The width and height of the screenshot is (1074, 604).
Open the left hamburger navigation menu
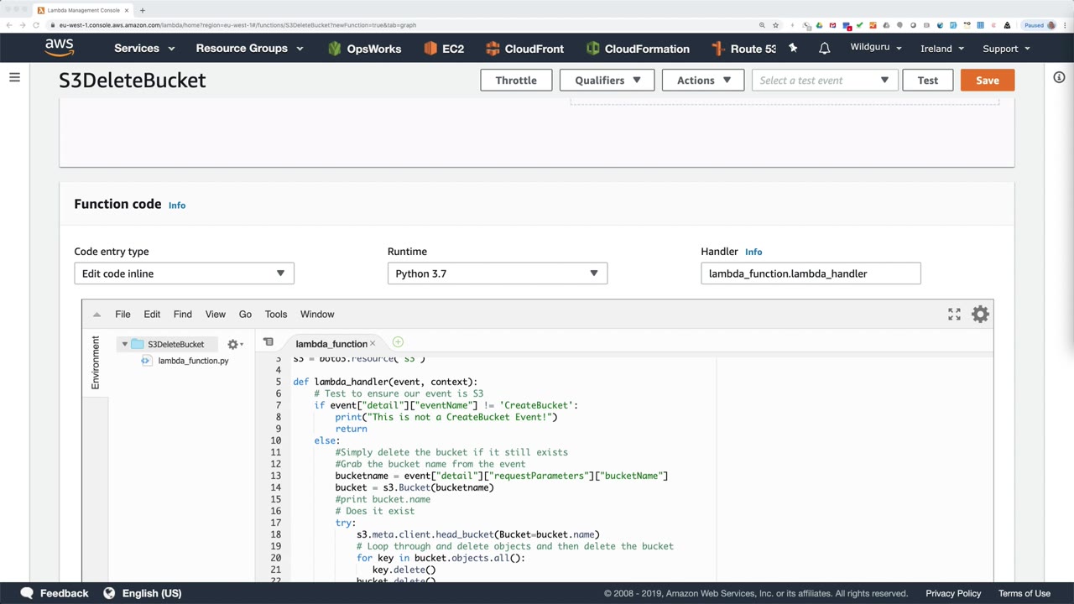pyautogui.click(x=14, y=78)
